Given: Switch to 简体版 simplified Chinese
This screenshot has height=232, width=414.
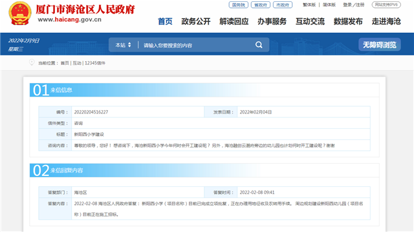Looking at the screenshot, I should (329, 5).
